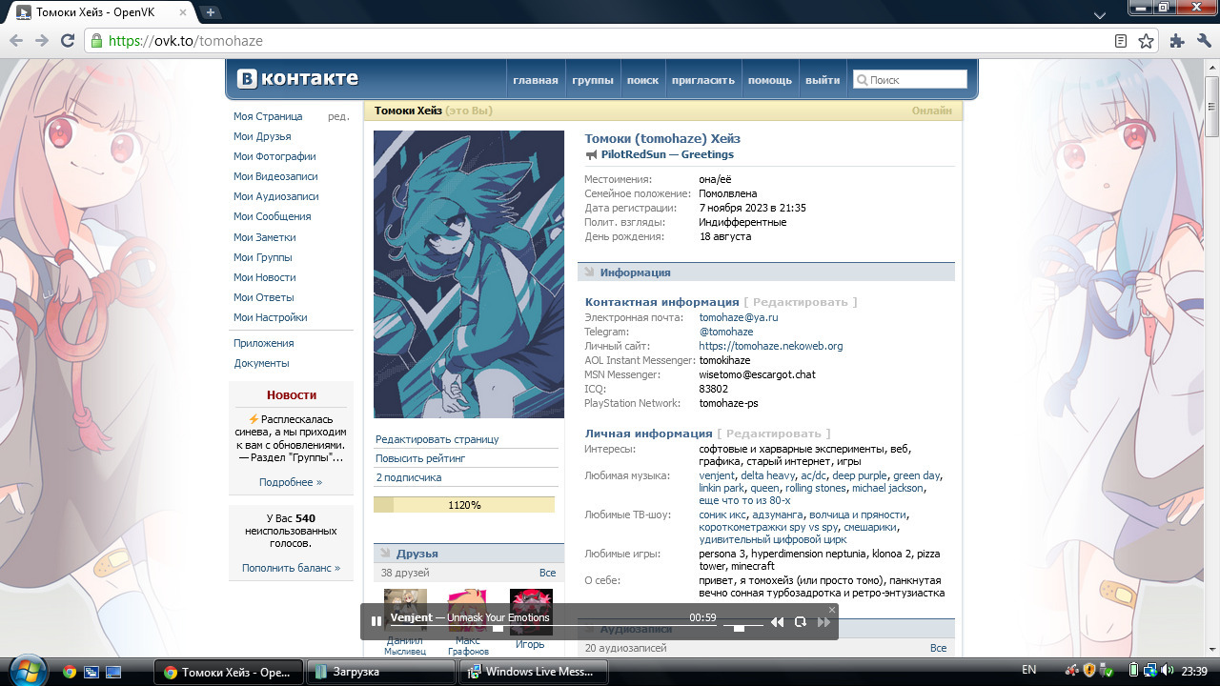Reload the page with the refresh icon
The height and width of the screenshot is (686, 1220).
pyautogui.click(x=68, y=41)
